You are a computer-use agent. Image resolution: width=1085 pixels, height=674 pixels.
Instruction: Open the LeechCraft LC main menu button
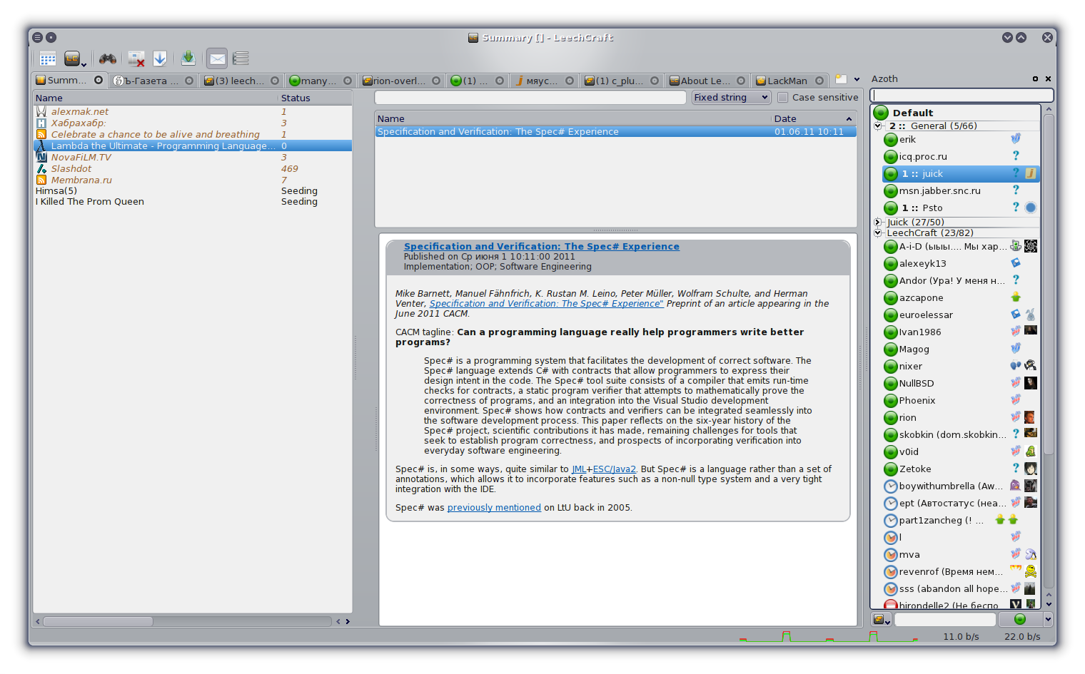[73, 58]
